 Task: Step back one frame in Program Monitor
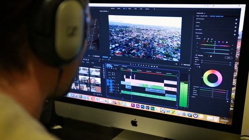click(x=141, y=65)
